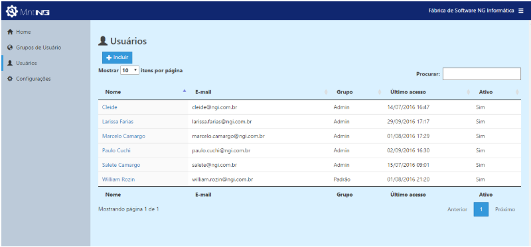Open Grupos de Usuário in sidebar

(38, 47)
